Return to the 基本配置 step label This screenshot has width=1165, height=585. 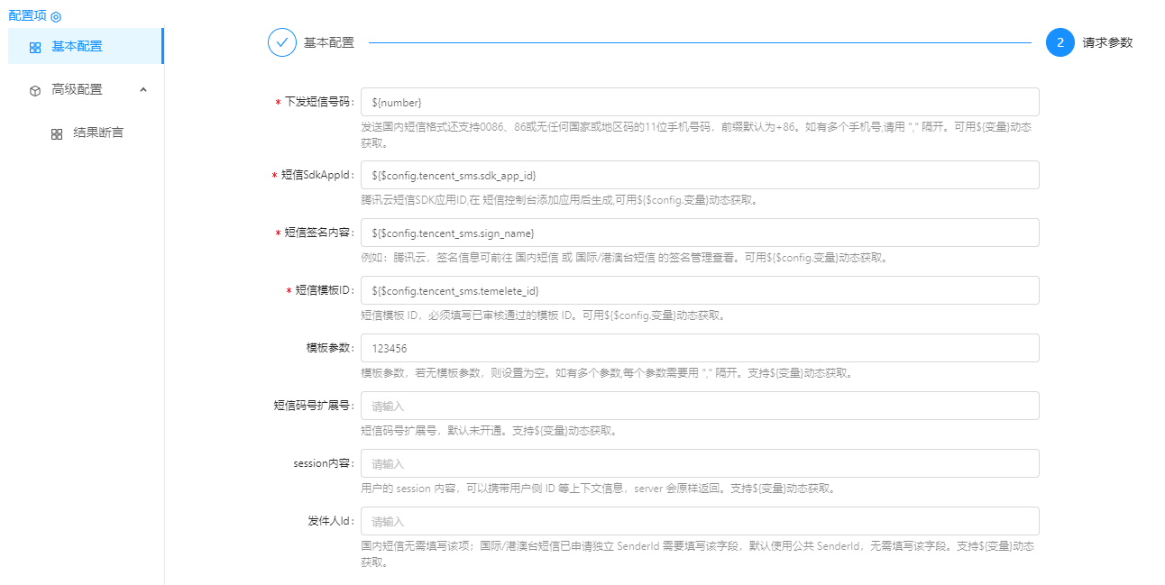[x=328, y=42]
